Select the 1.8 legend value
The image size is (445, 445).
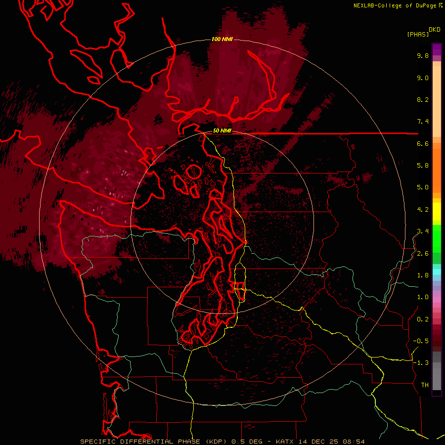pos(423,275)
